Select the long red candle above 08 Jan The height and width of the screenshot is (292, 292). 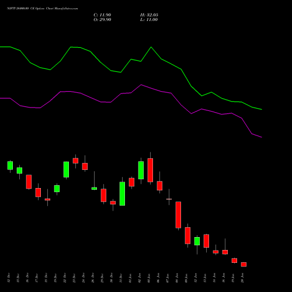[178, 215]
